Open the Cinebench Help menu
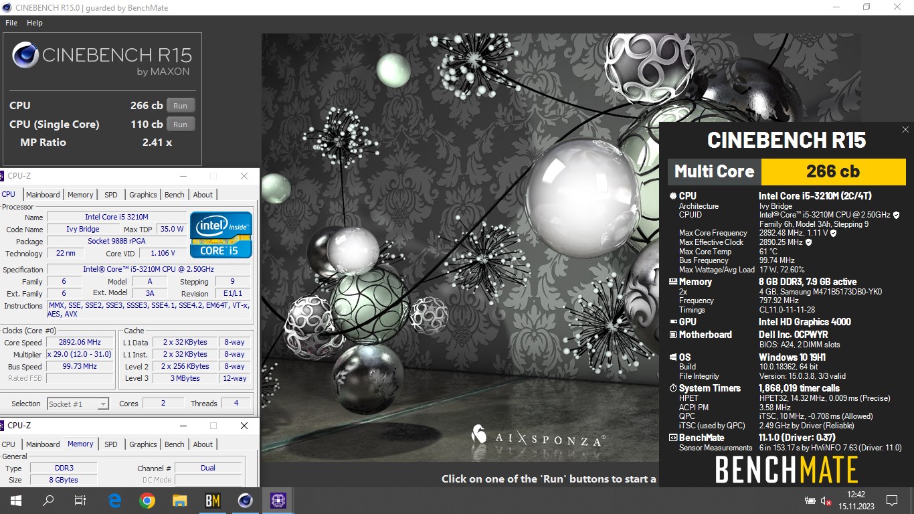 click(x=35, y=23)
